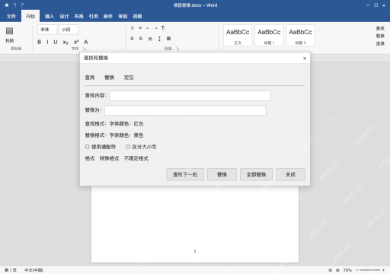Image resolution: width=390 pixels, height=274 pixels.
Task: Switch to the 布局 ribbon tab
Action: pos(78,16)
